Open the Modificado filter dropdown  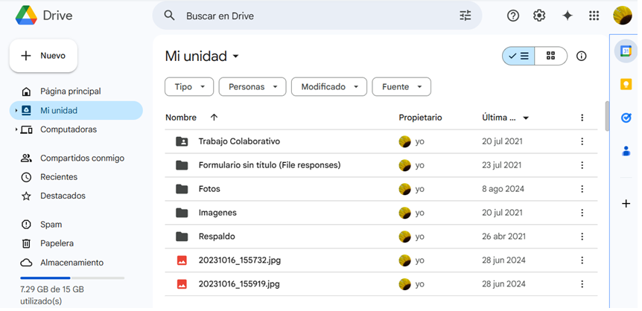tap(328, 87)
